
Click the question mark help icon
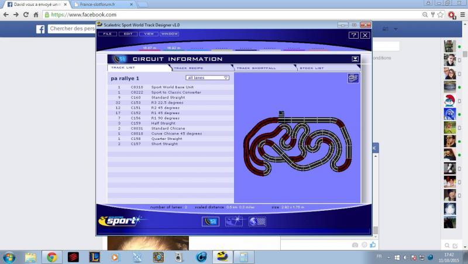pyautogui.click(x=353, y=35)
